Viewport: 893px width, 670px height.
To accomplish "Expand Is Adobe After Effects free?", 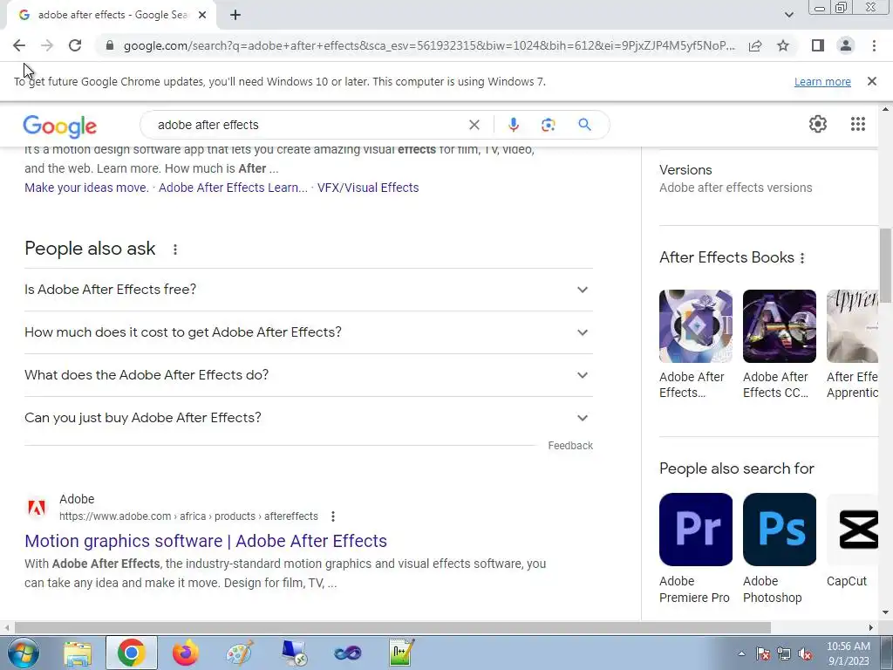I will coord(309,290).
